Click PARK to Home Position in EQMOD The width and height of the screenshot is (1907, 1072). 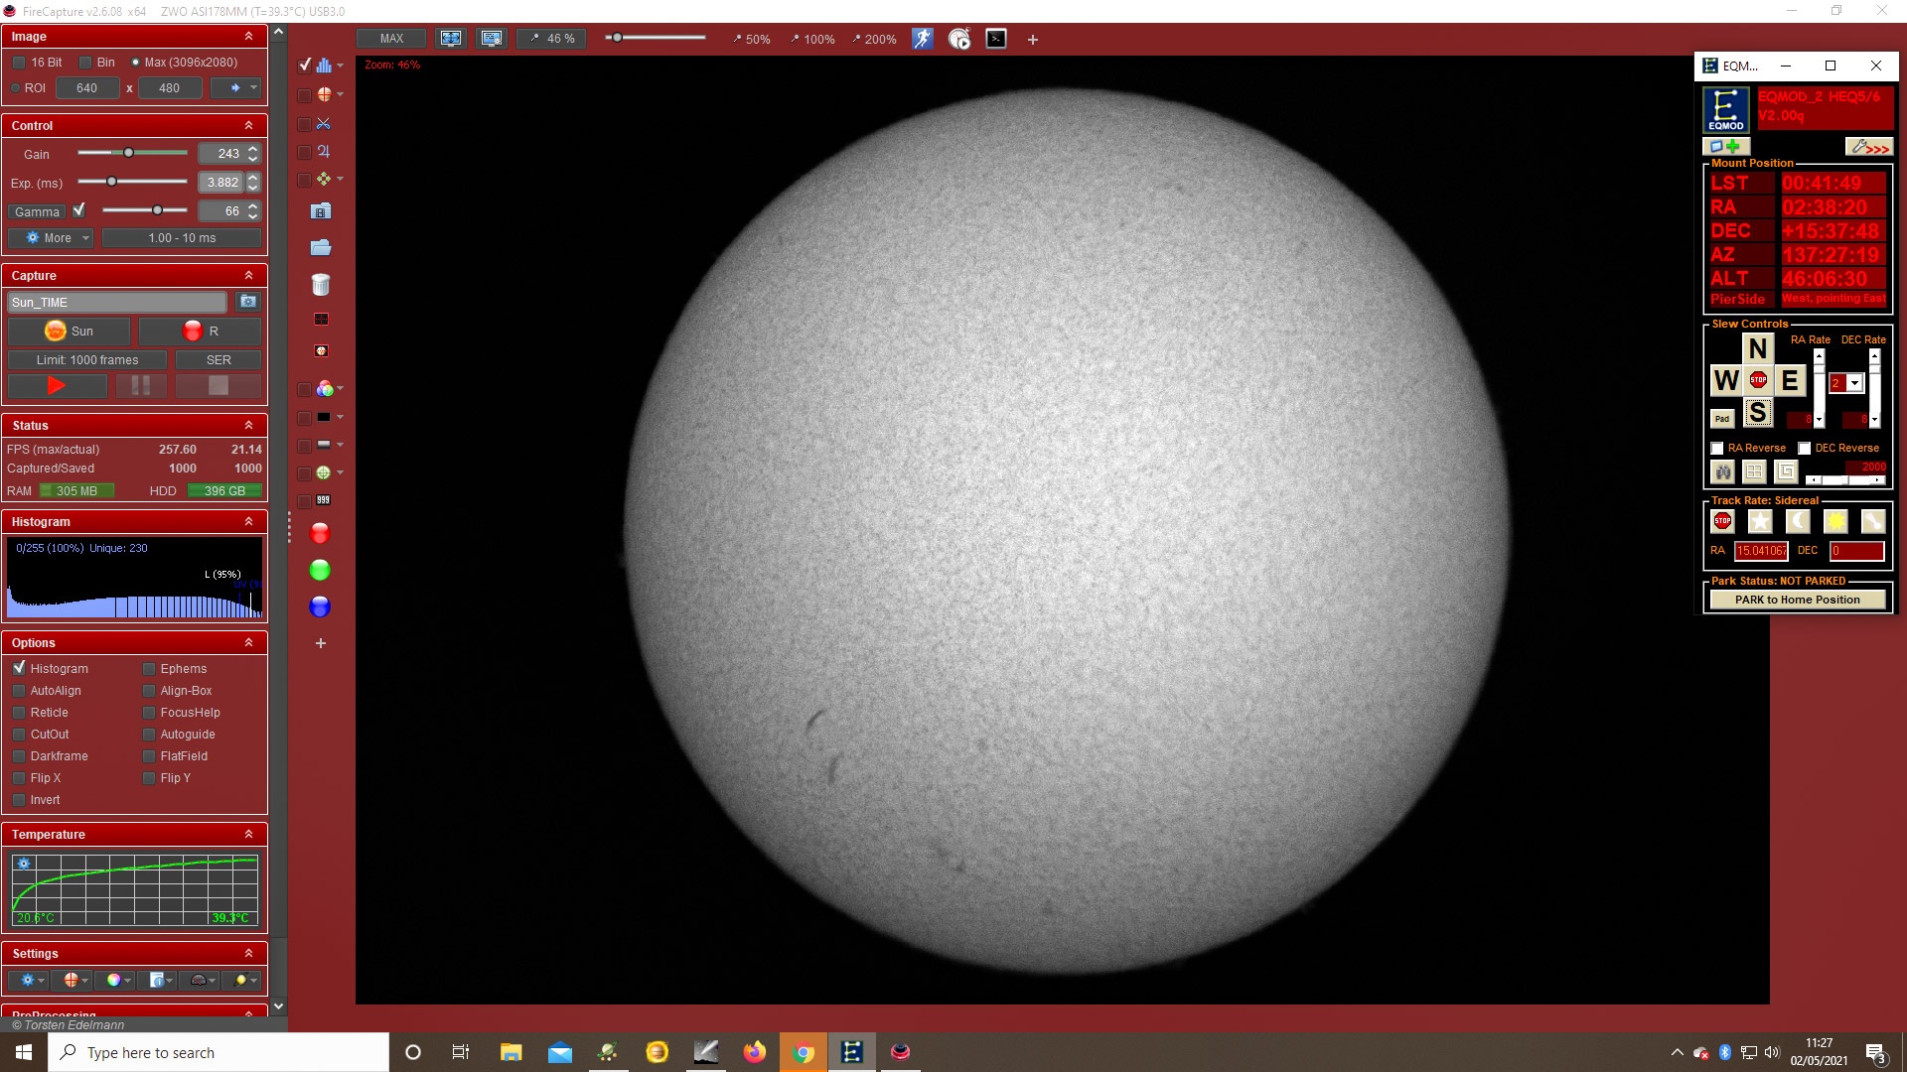(x=1798, y=600)
